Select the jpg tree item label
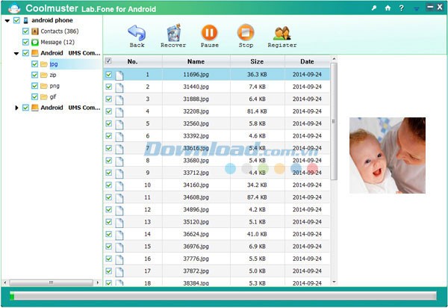The height and width of the screenshot is (308, 448). pos(54,64)
